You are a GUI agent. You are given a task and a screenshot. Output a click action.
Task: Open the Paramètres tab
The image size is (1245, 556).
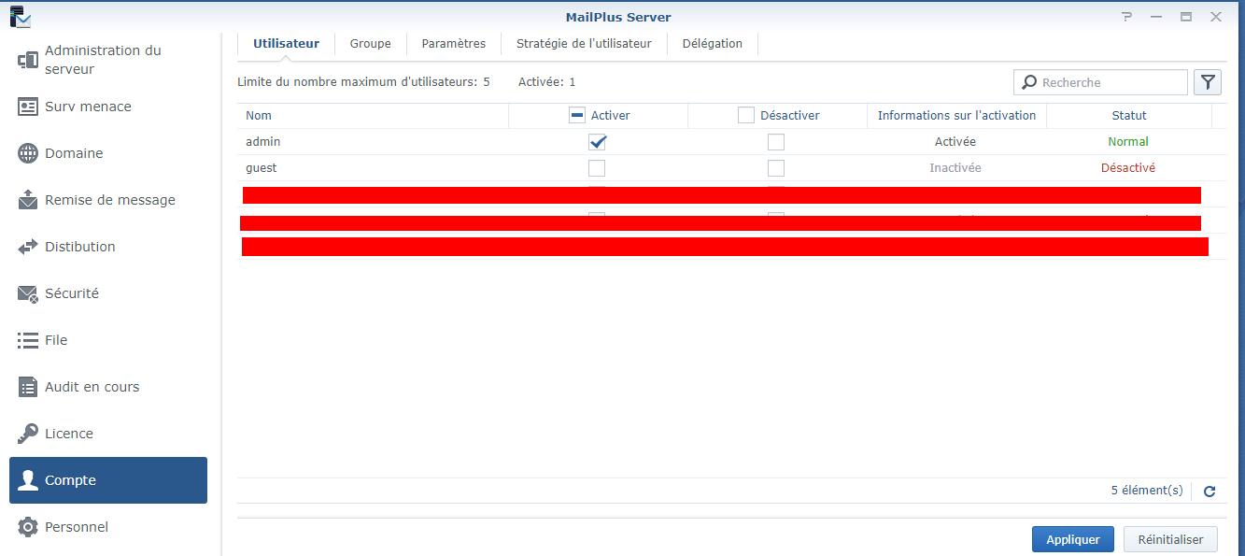coord(454,43)
